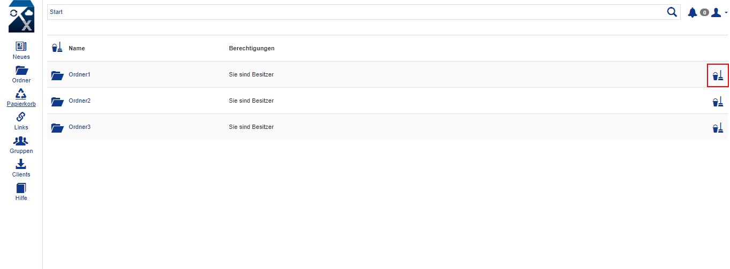Open the Links chain icon
Viewport: 730px width, 269px height.
point(21,117)
